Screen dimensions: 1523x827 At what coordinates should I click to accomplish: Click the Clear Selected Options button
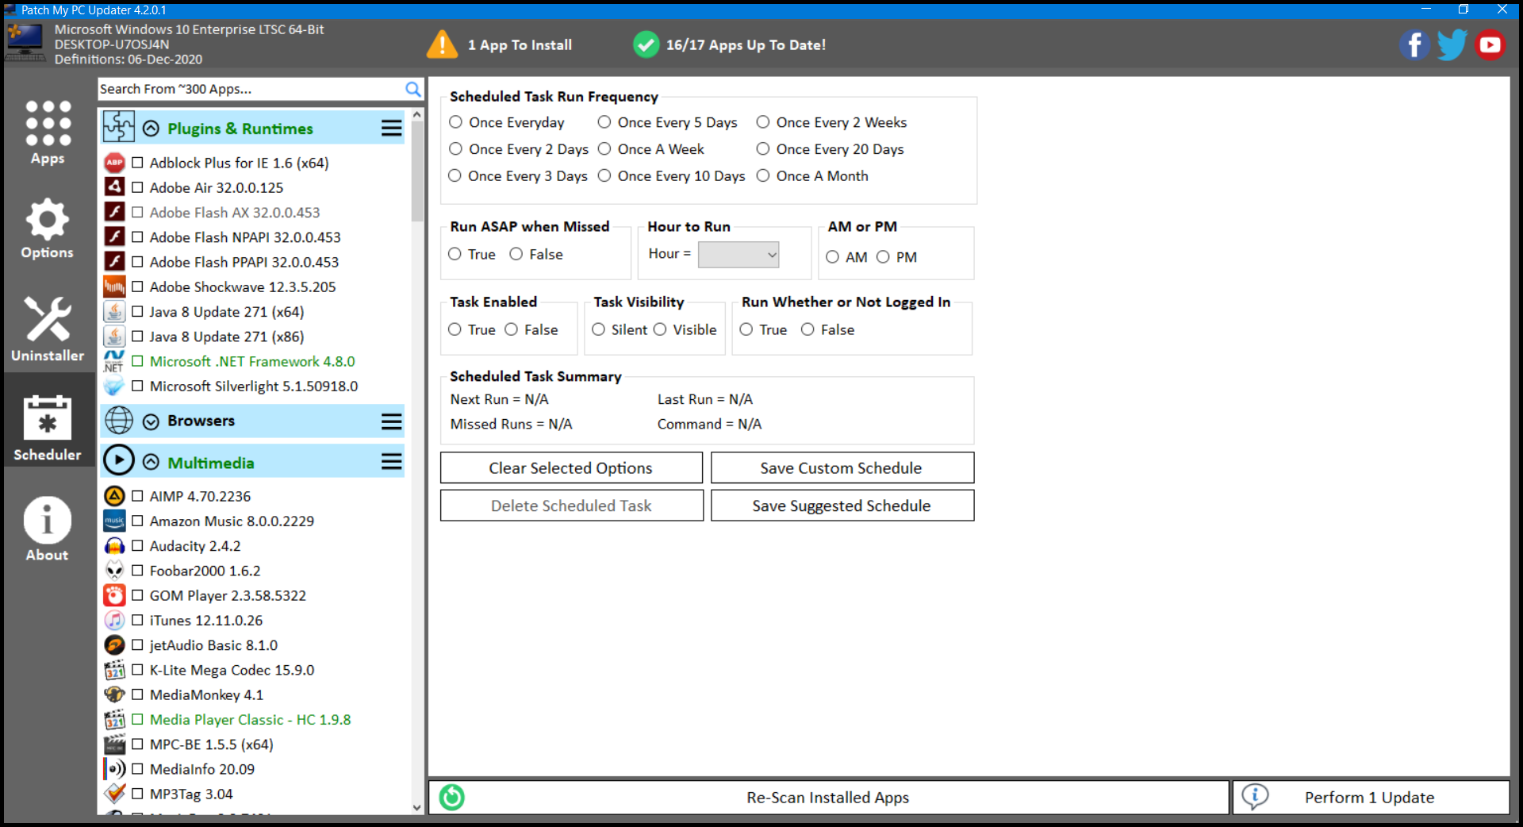tap(571, 467)
